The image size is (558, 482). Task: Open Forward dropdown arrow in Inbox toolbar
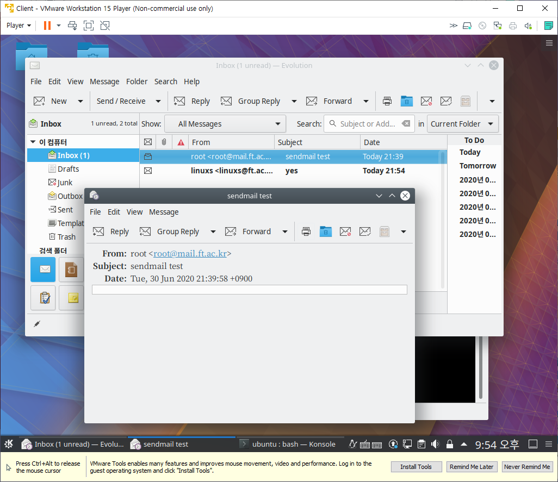[x=366, y=101]
